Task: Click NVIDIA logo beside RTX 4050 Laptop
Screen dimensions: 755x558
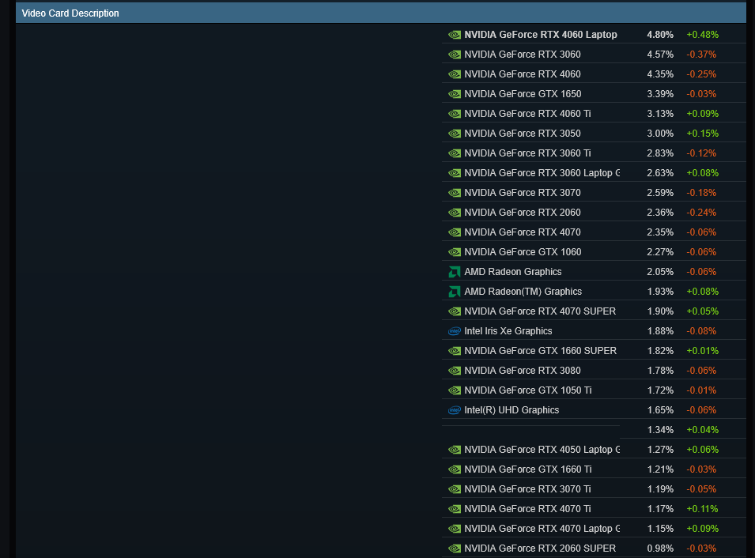Action: click(x=455, y=450)
